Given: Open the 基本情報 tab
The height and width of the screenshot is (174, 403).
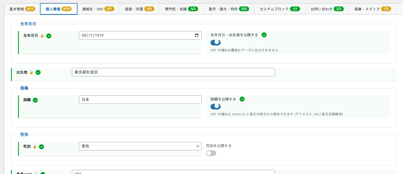Looking at the screenshot, I should coord(22,9).
